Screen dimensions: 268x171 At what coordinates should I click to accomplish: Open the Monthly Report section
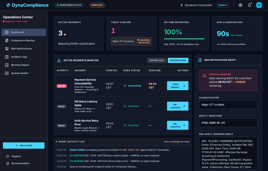click(24, 65)
